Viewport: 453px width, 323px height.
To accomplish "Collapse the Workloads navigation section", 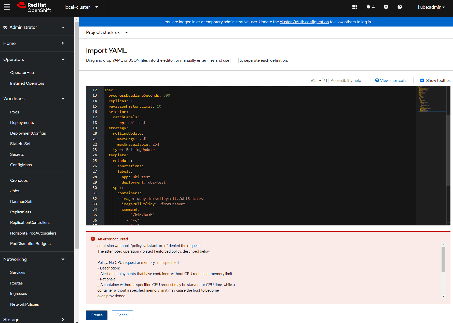I will [x=34, y=99].
